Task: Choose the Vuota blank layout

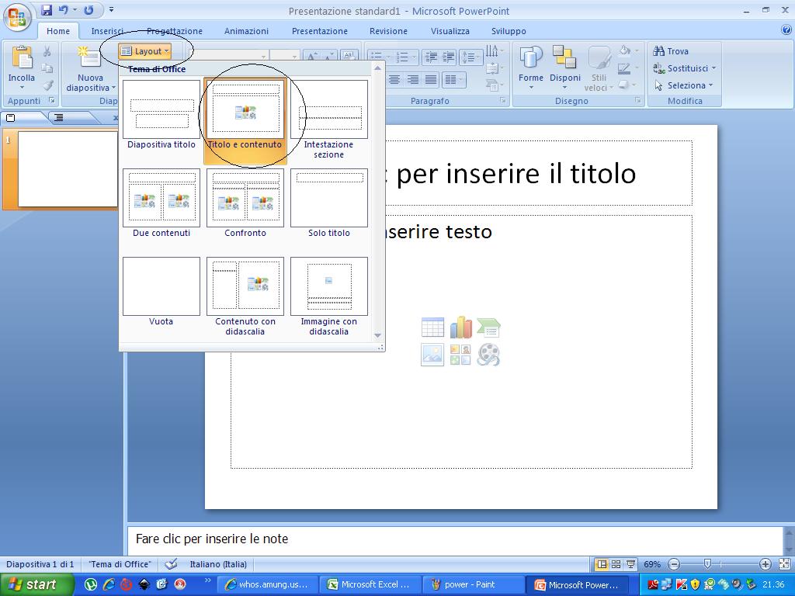Action: point(161,286)
